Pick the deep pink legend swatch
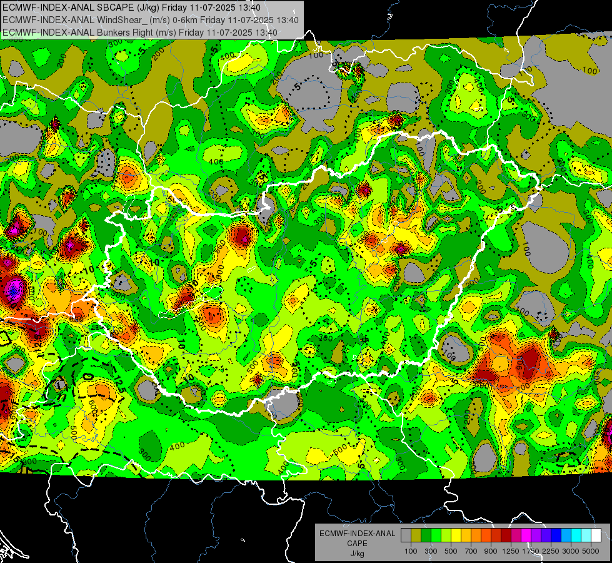The width and height of the screenshot is (612, 563). pyautogui.click(x=516, y=535)
